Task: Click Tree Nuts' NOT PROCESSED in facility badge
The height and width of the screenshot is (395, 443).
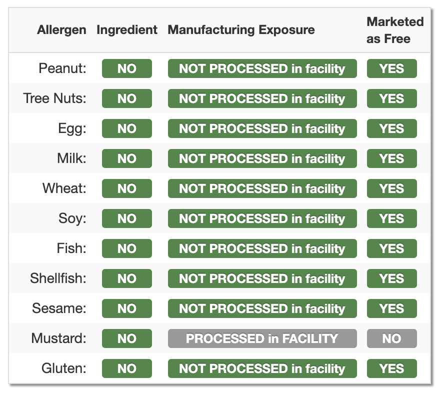Action: tap(262, 98)
